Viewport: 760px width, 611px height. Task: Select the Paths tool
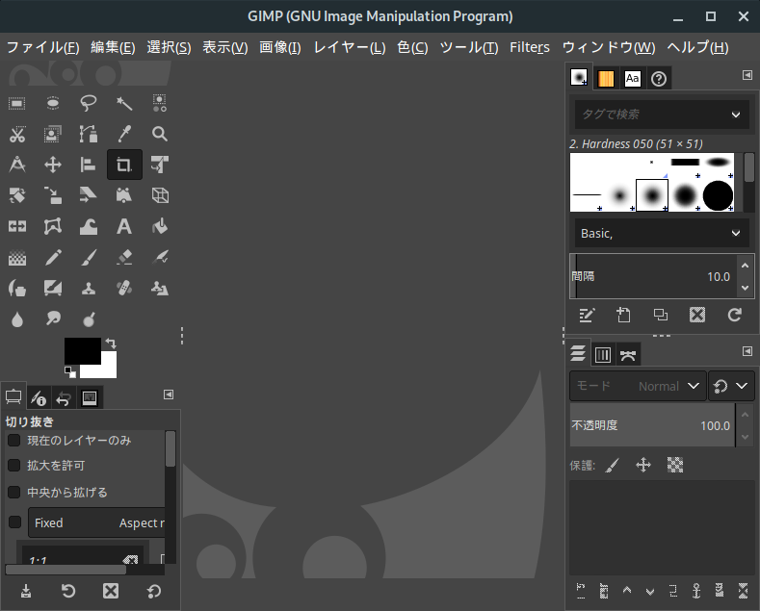click(89, 134)
